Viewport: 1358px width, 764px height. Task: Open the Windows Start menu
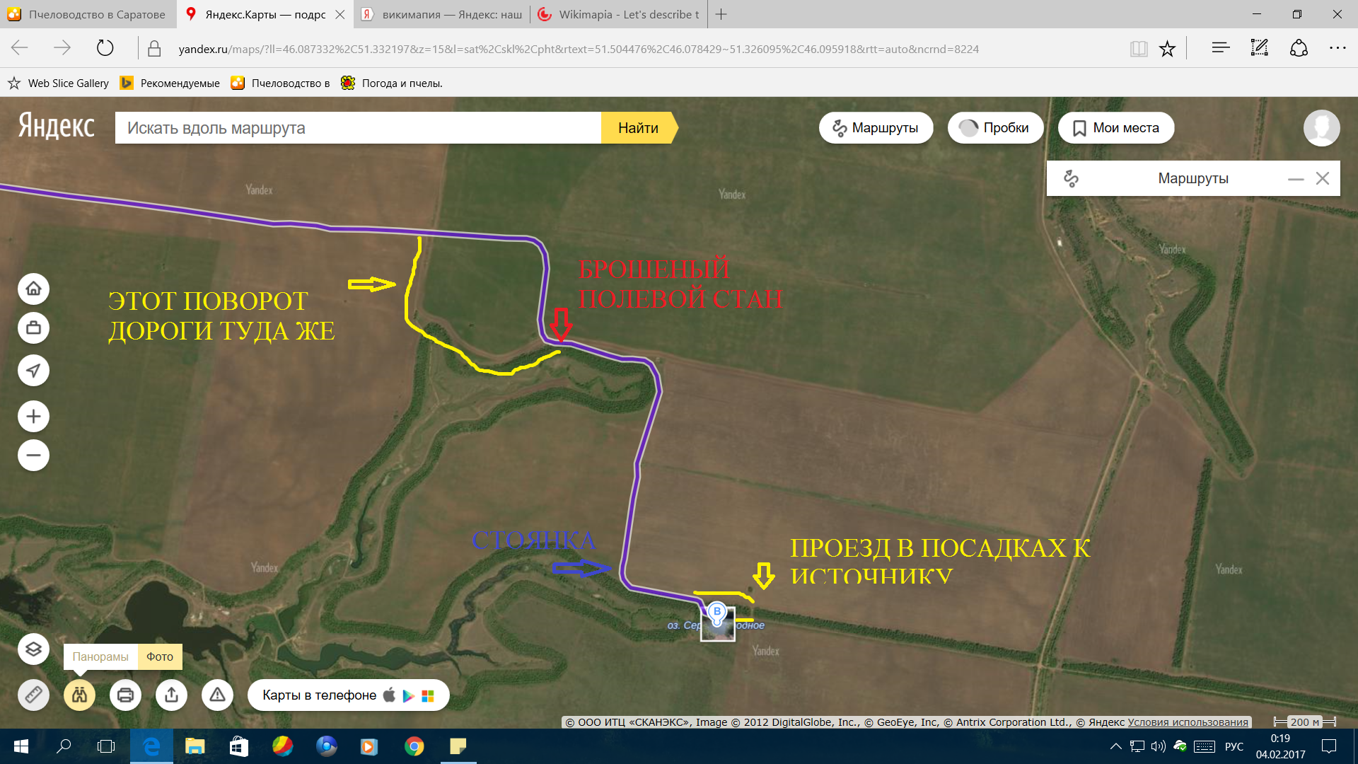click(x=21, y=746)
